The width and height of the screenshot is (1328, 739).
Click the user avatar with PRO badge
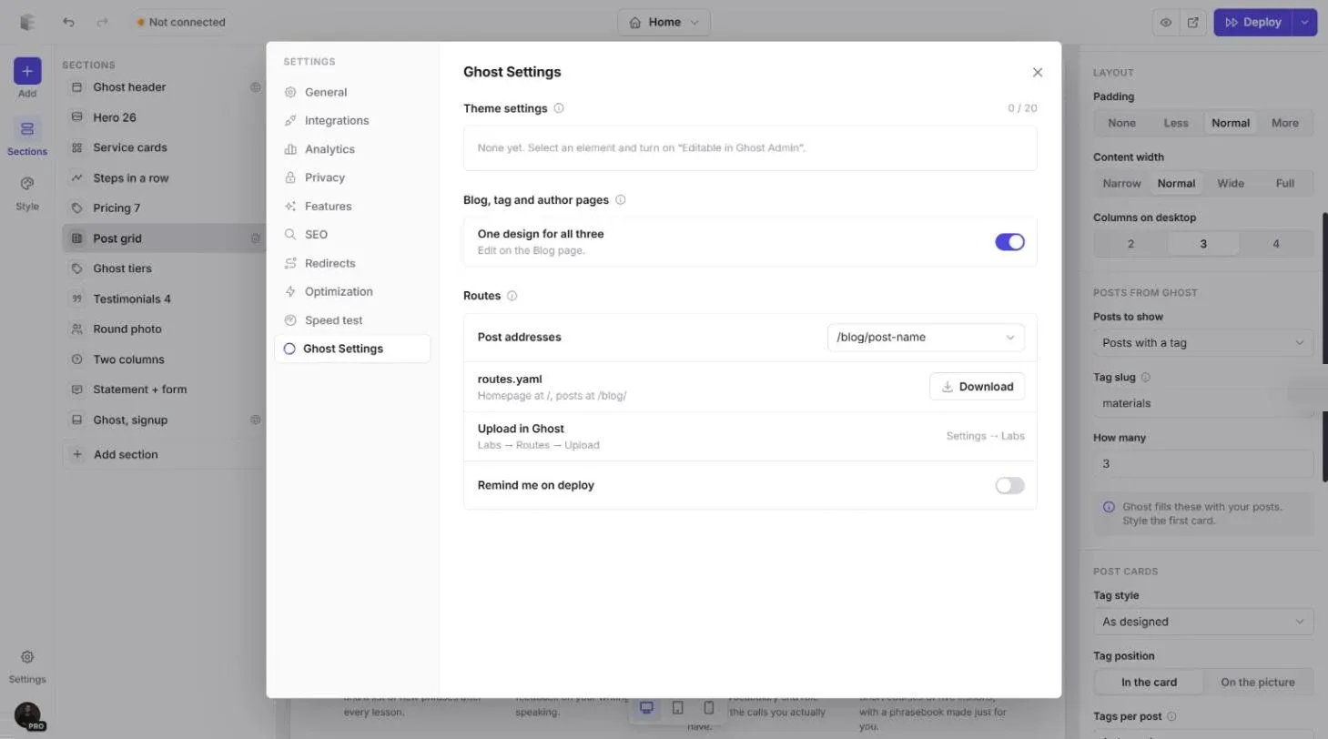click(27, 715)
